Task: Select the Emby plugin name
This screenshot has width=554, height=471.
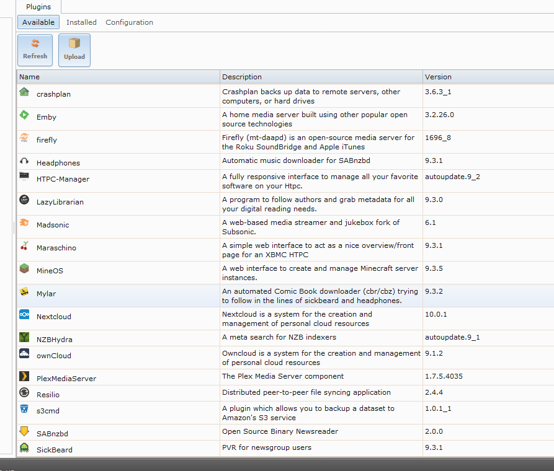Action: pyautogui.click(x=47, y=117)
